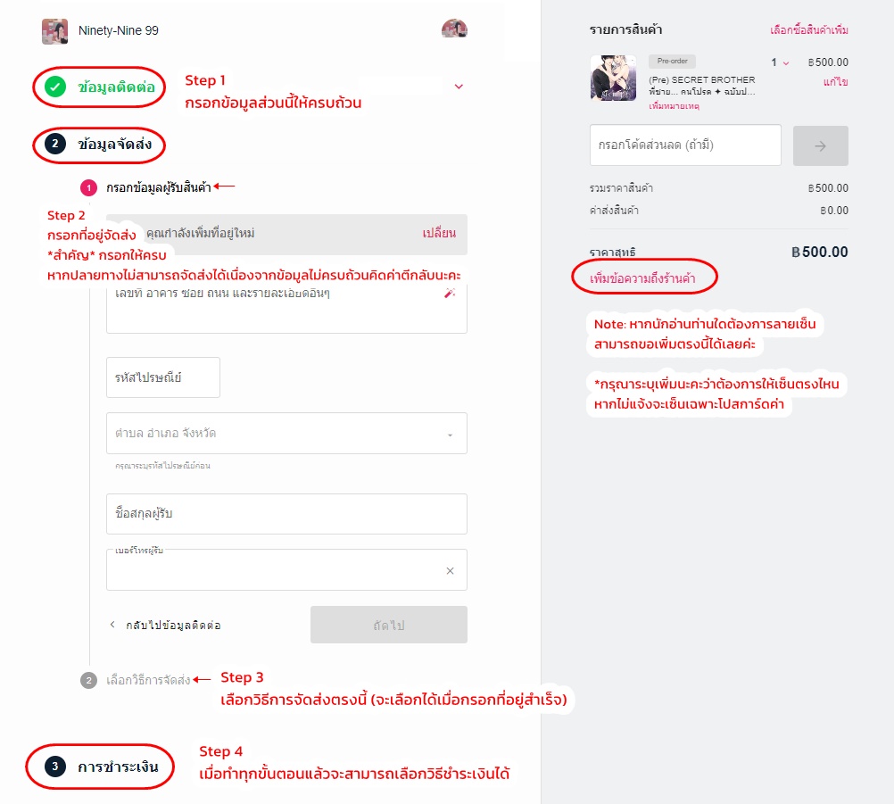Viewport: 894px width, 804px height.
Task: Click the back arrow beside กลับไปข้อมูลติดต่อ
Action: (112, 625)
